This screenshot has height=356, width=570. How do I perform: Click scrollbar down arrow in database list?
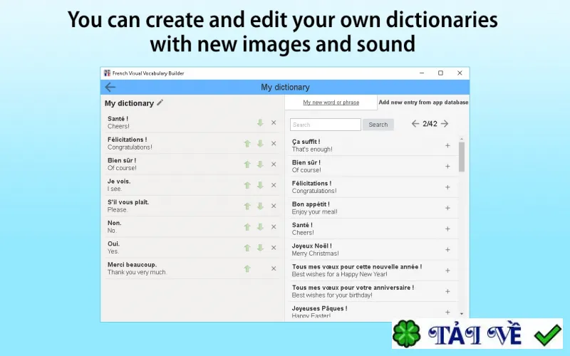tap(462, 313)
